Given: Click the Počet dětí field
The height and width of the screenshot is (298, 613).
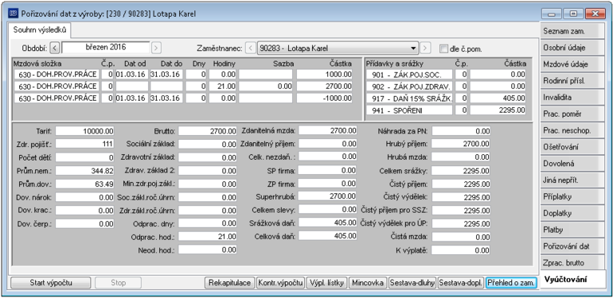Looking at the screenshot, I should [85, 157].
